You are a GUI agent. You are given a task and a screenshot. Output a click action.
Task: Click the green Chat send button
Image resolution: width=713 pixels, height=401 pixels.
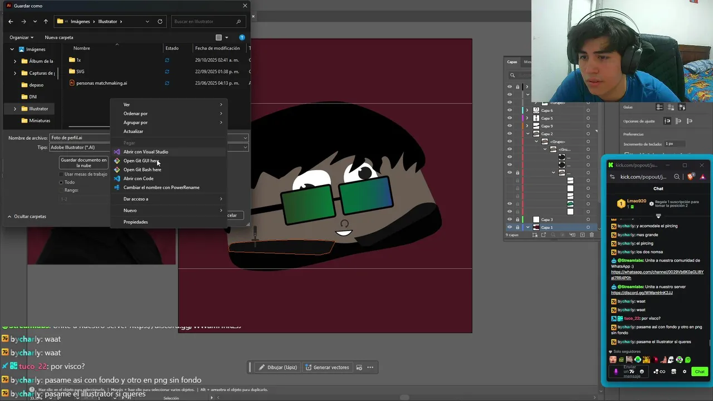pos(700,371)
